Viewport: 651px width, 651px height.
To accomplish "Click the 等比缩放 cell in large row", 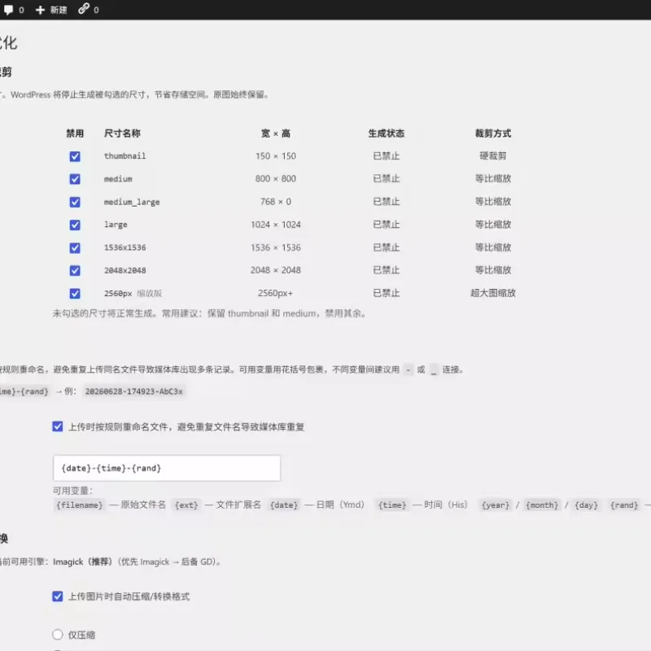I will (x=493, y=225).
